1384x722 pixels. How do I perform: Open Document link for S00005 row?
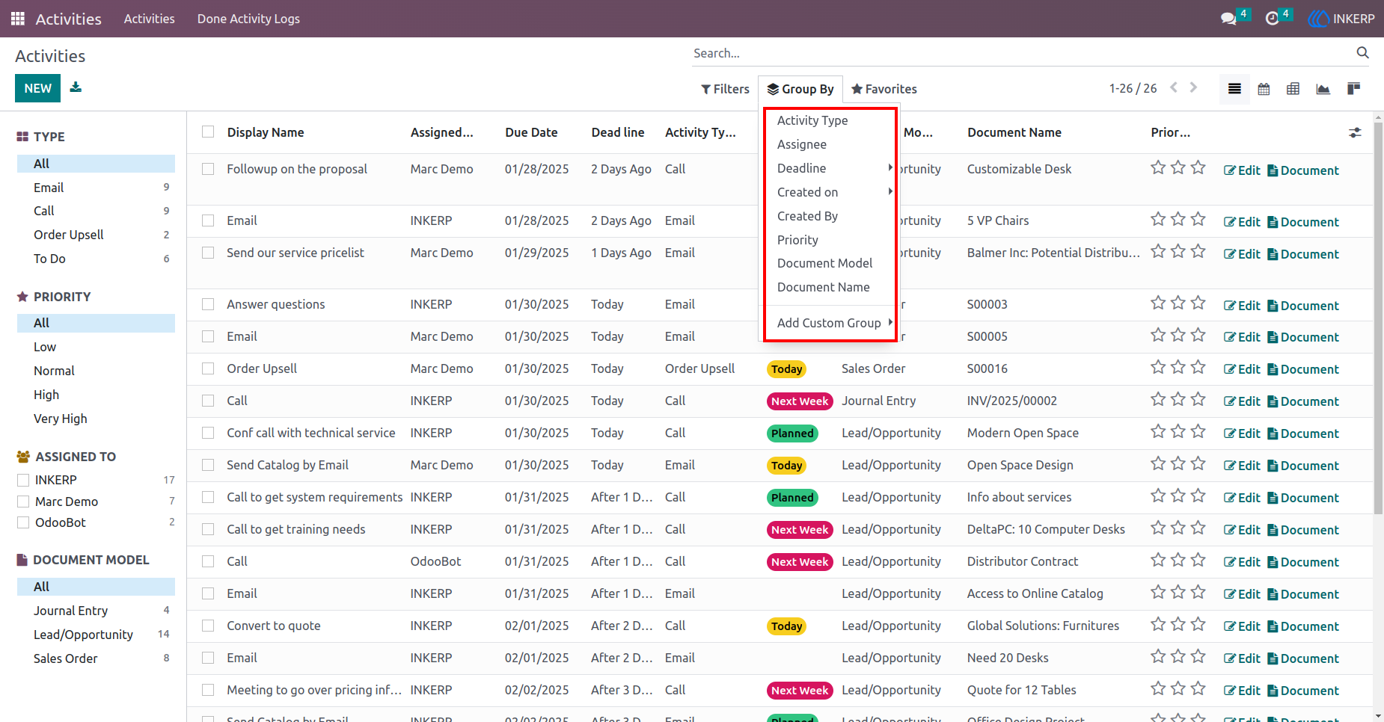1303,337
